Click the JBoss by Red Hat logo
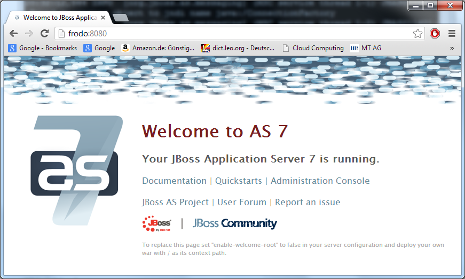Screen dimensions: 465x279 (157, 224)
